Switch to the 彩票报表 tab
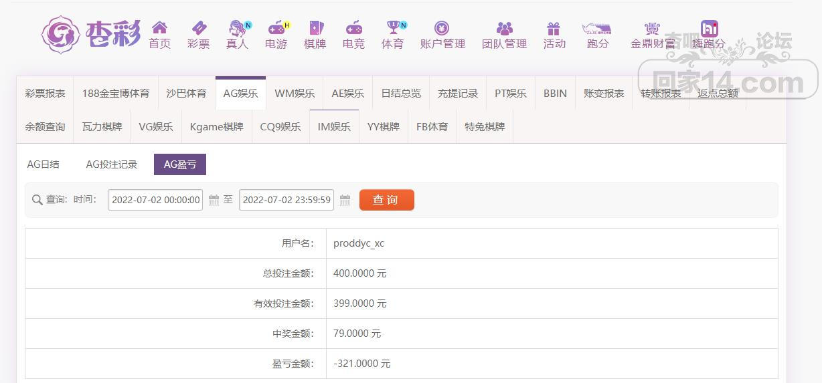Viewport: 822px width, 383px height. coord(46,94)
